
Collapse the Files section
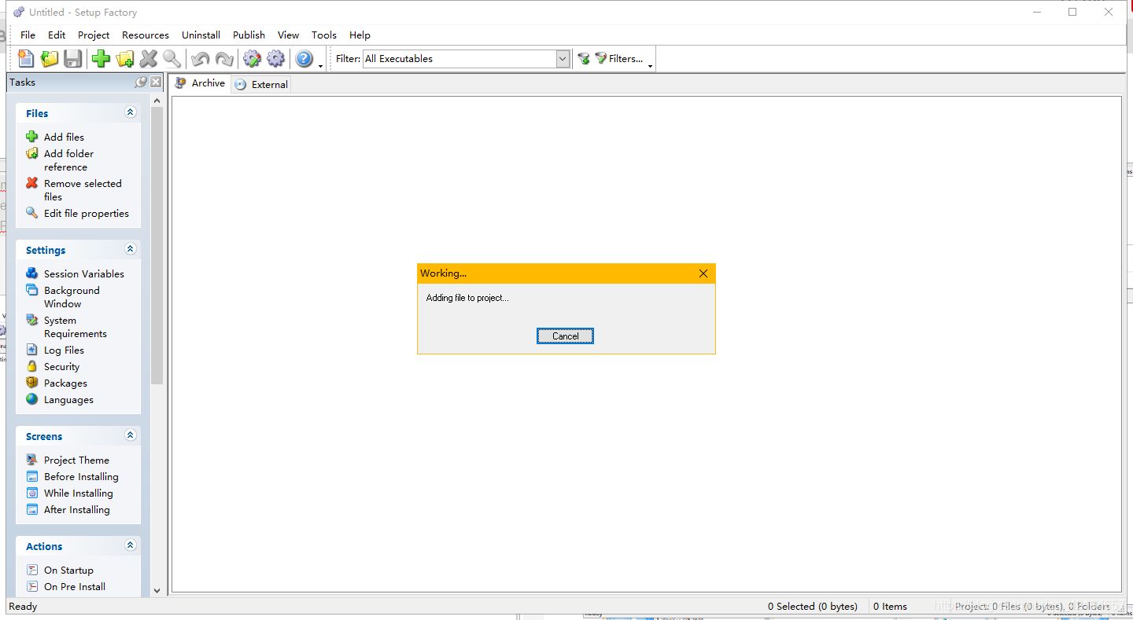pos(131,112)
